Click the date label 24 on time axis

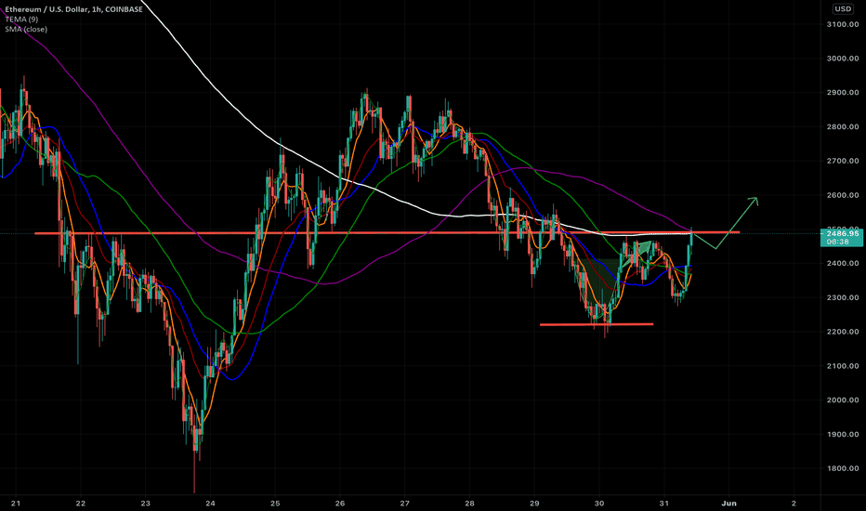click(x=210, y=504)
